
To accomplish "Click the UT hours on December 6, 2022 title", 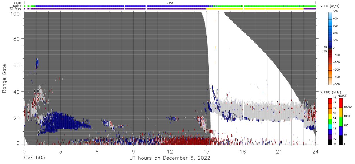I will point(169,158).
